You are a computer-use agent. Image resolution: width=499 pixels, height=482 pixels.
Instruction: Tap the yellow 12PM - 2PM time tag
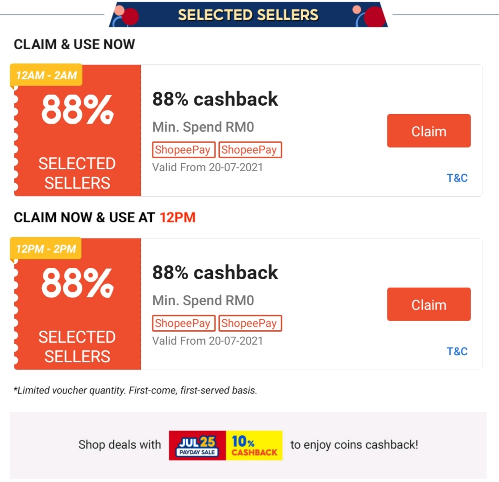click(46, 248)
